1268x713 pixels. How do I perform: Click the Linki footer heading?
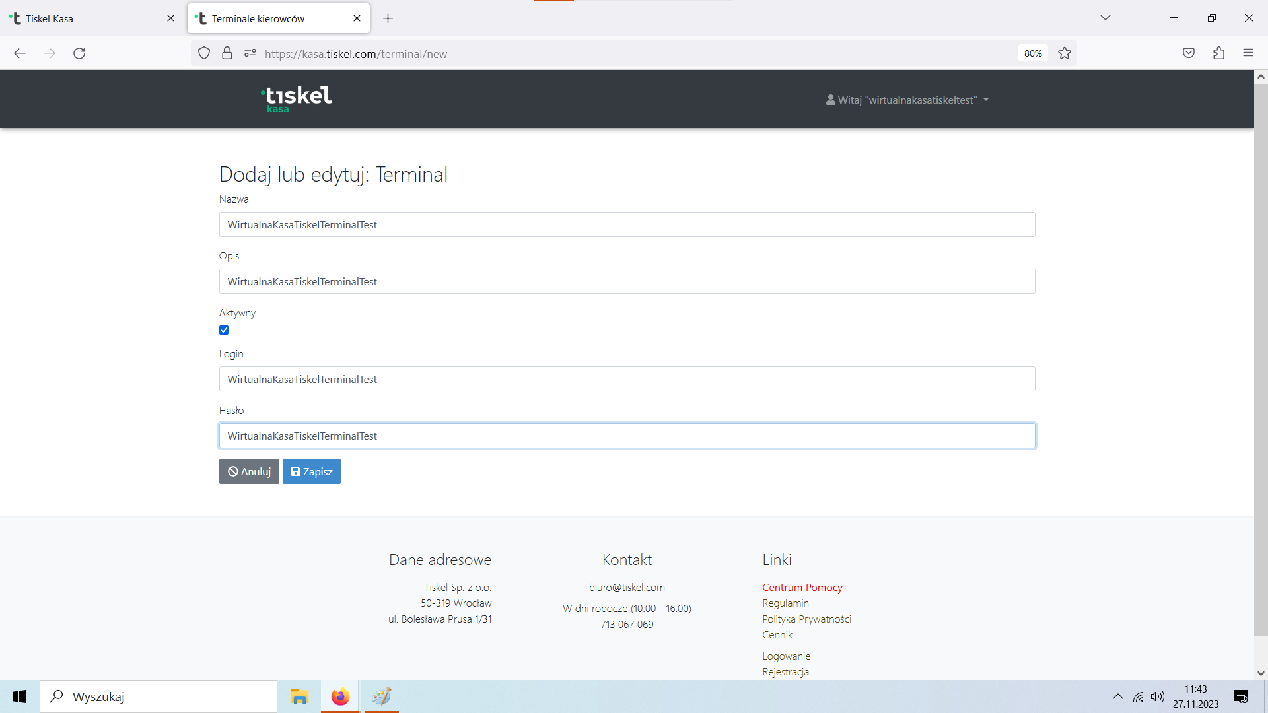click(x=777, y=560)
